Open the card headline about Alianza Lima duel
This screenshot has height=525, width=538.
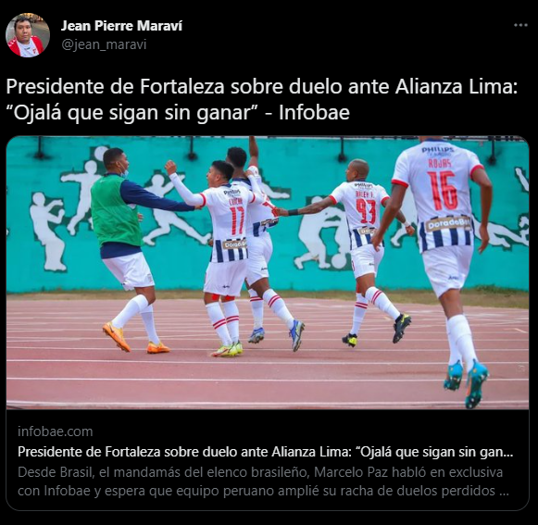click(265, 452)
